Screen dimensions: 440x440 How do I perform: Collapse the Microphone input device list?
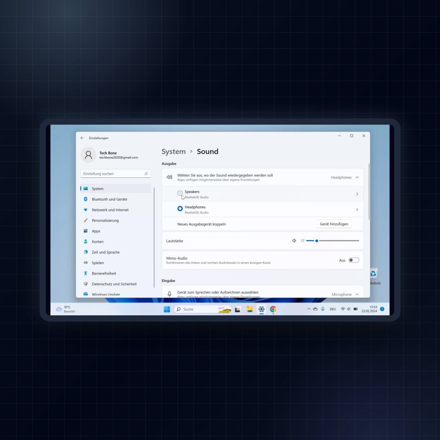click(357, 294)
